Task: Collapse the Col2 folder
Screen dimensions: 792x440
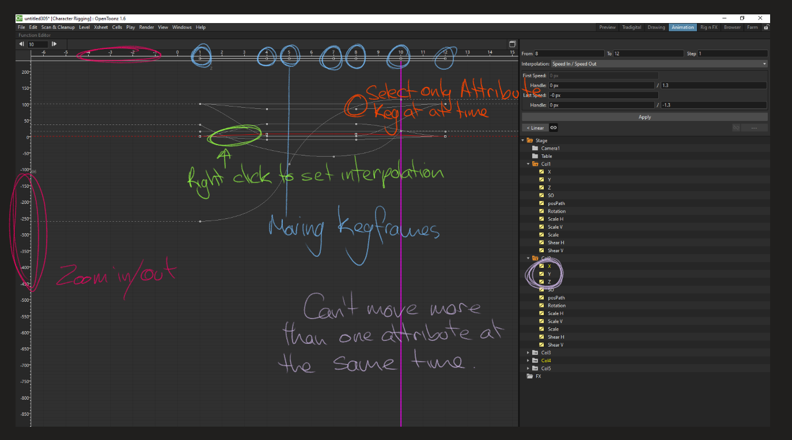Action: [528, 258]
